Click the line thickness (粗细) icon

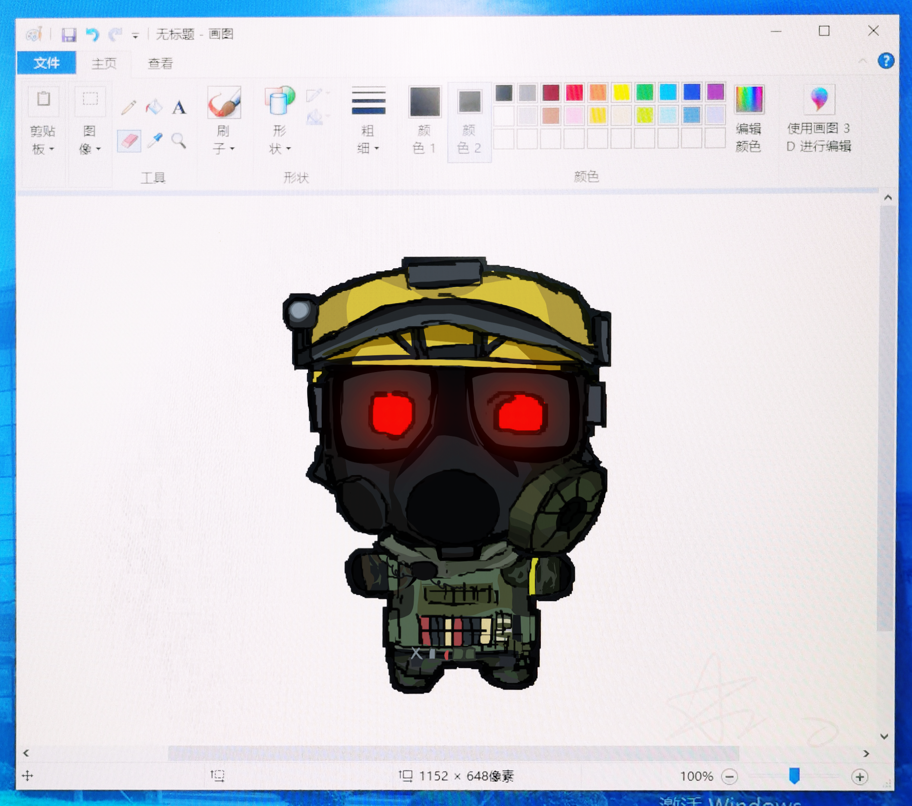(368, 102)
